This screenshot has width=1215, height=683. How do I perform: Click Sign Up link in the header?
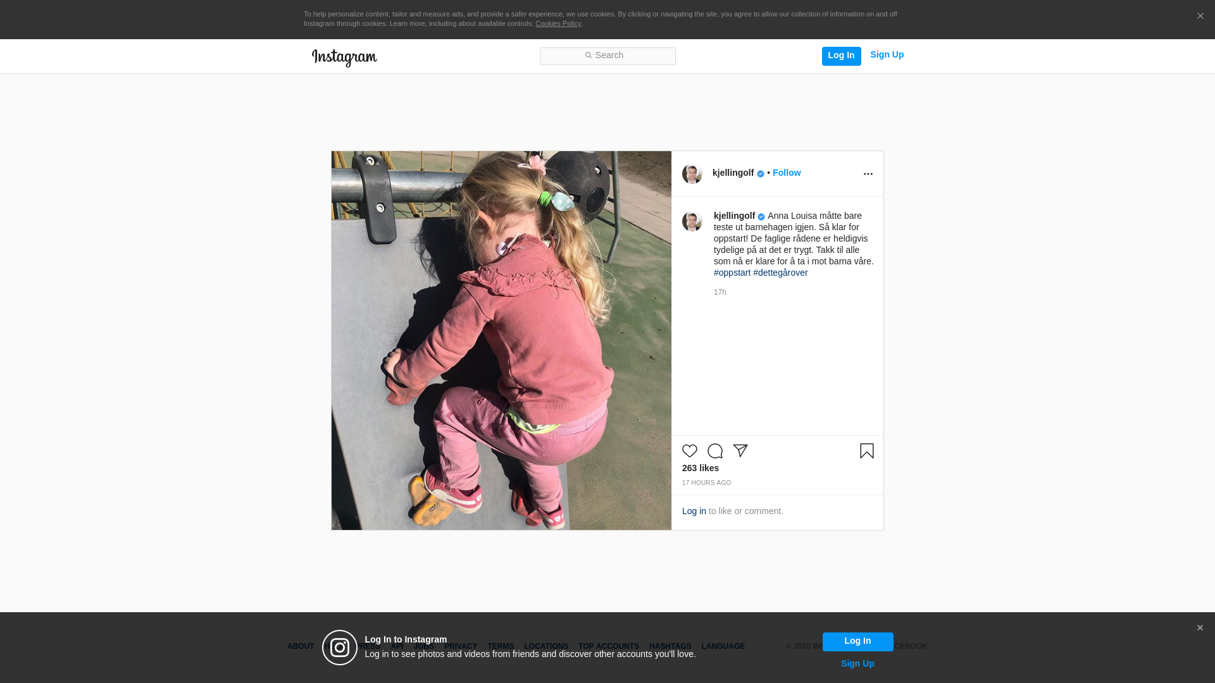(887, 55)
